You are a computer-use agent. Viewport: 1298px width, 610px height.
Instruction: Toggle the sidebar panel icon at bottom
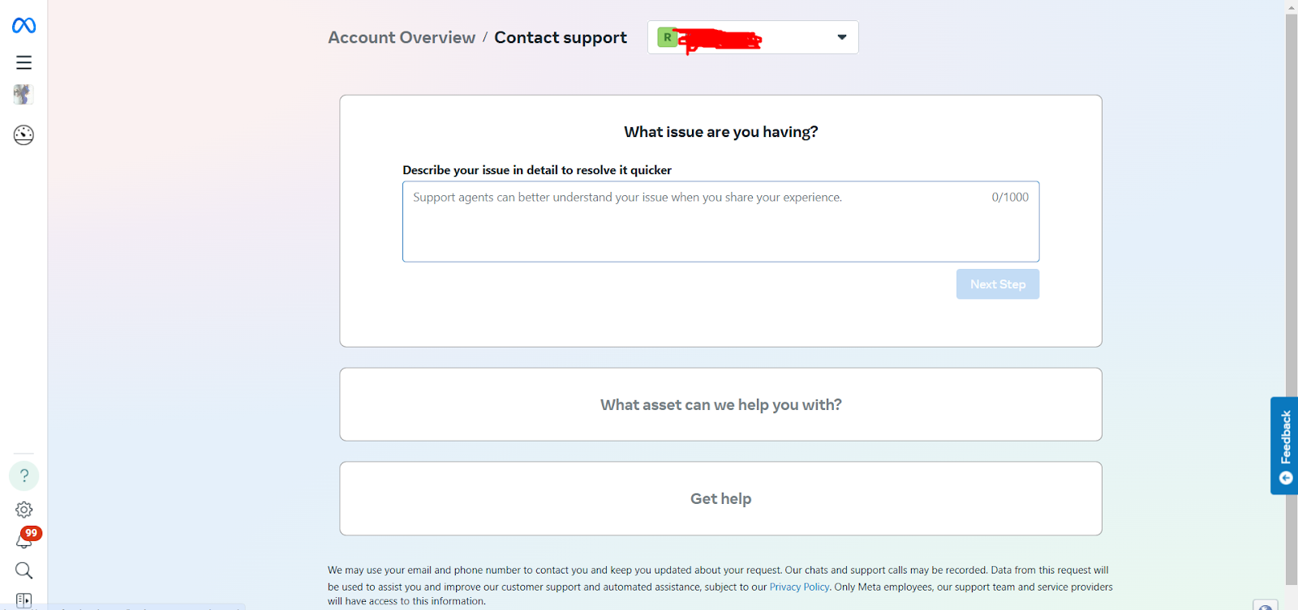pyautogui.click(x=24, y=600)
